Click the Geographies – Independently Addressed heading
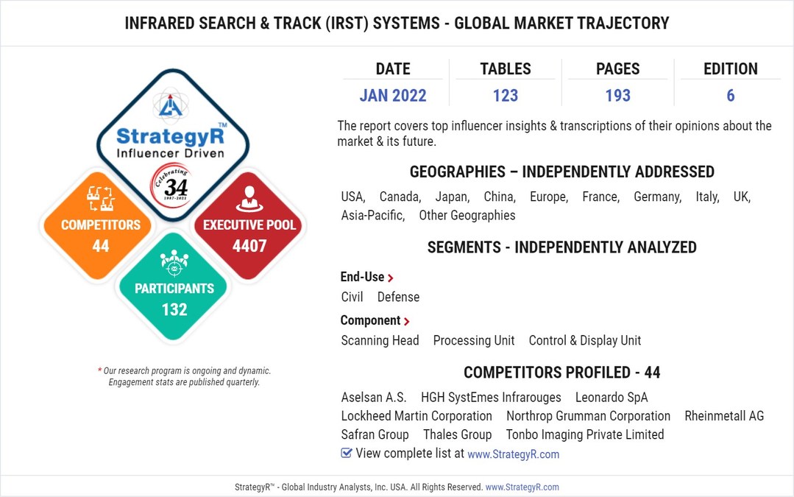This screenshot has height=497, width=794. tap(562, 172)
